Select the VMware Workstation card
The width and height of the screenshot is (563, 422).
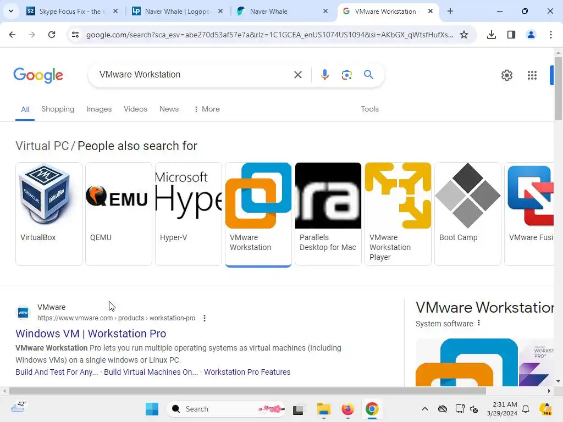258,214
